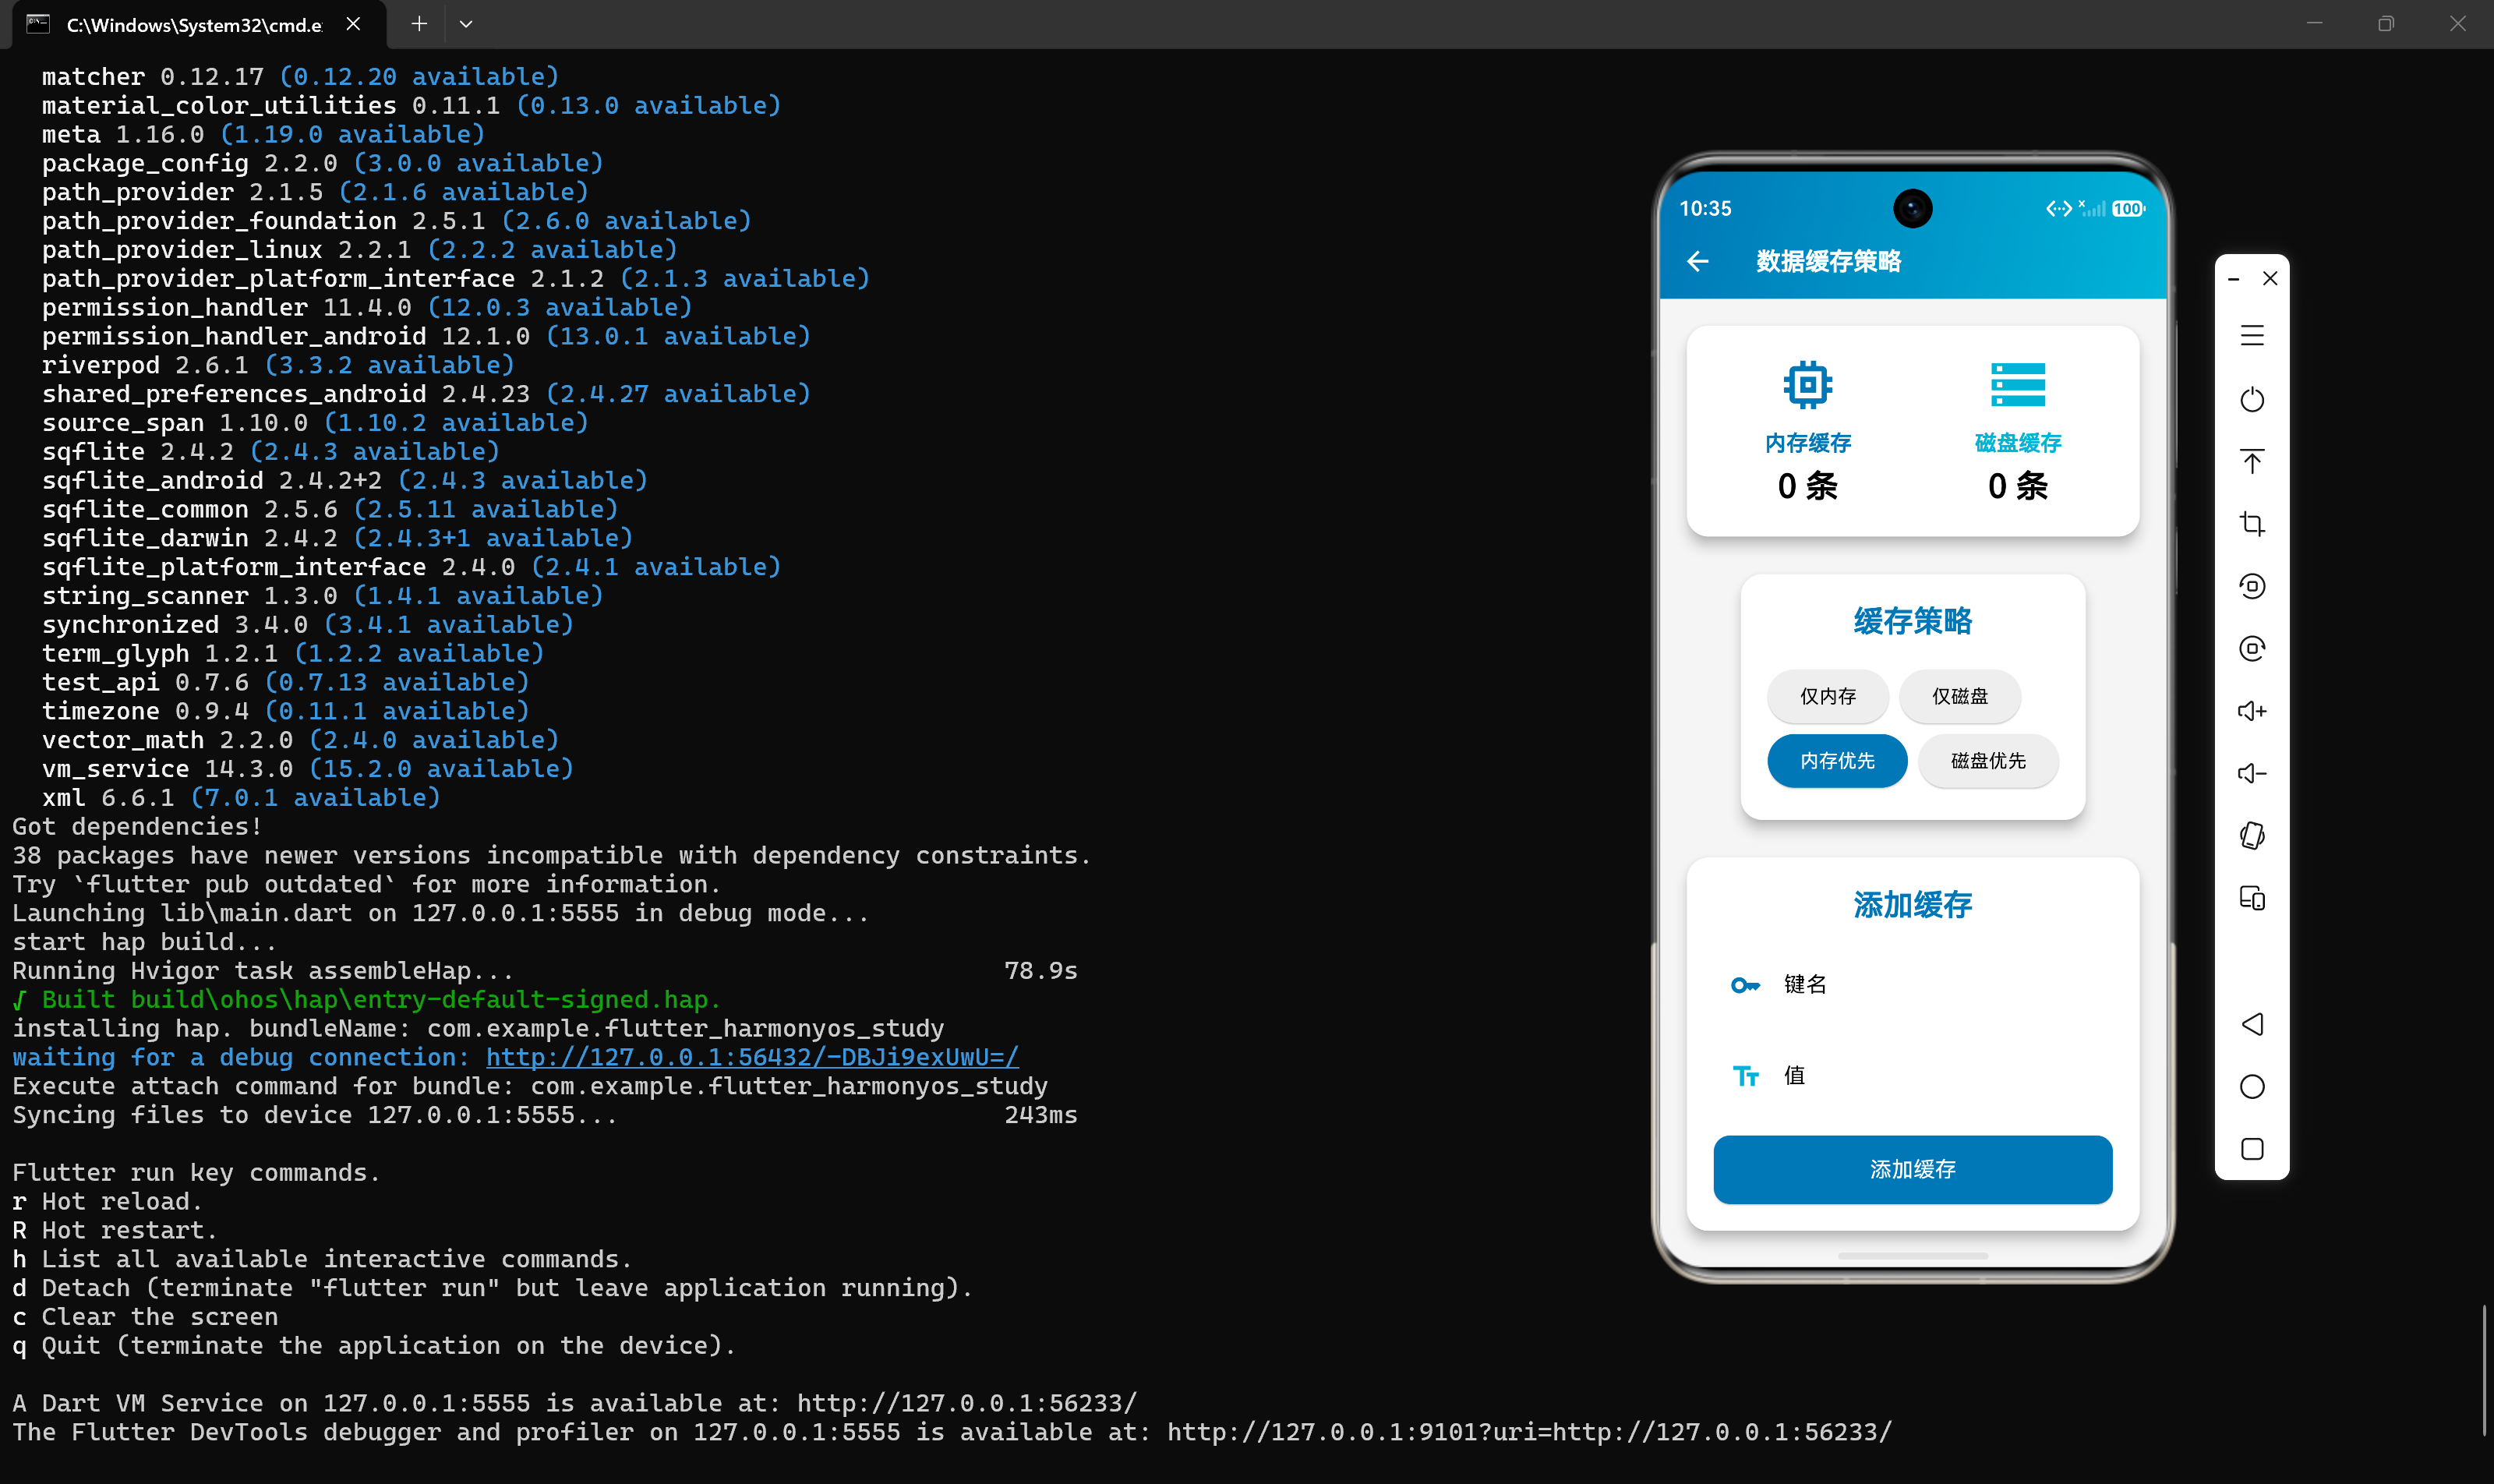Click the 'start hap build...' line
The width and height of the screenshot is (2494, 1484).
(x=144, y=942)
